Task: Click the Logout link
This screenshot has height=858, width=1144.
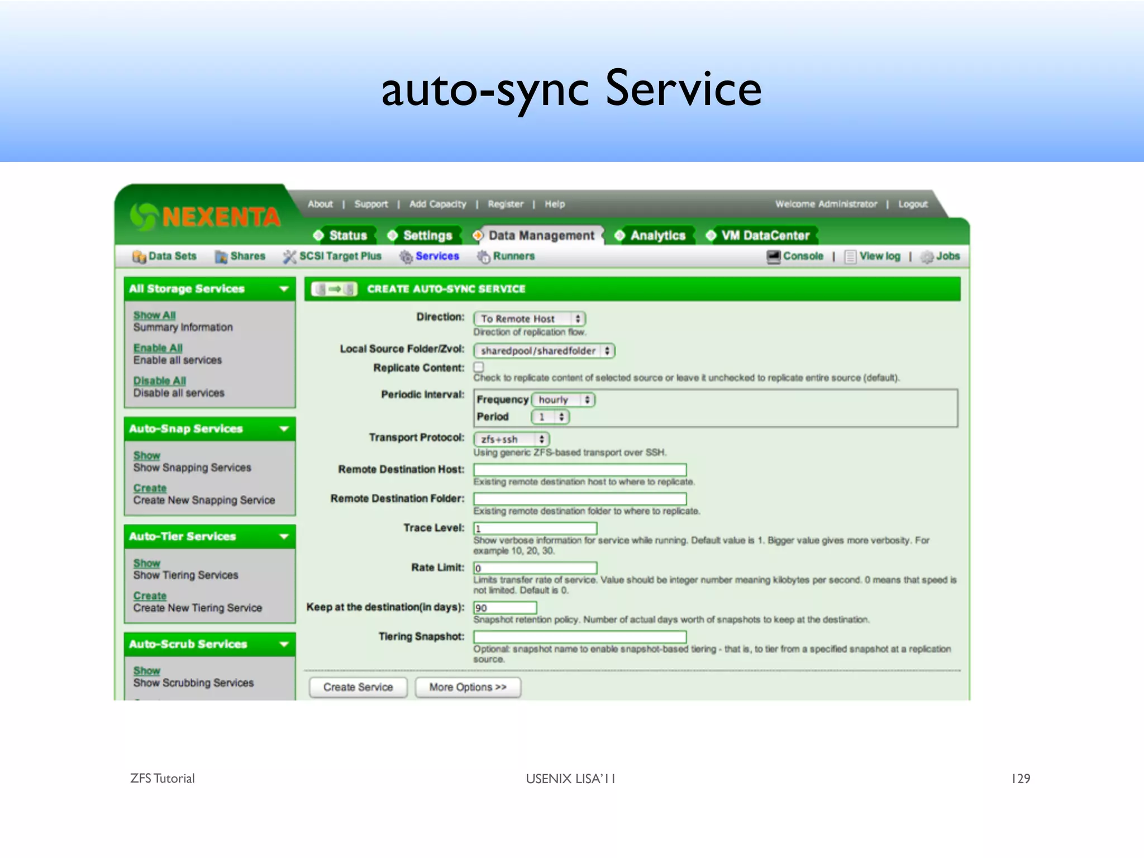Action: (x=913, y=204)
